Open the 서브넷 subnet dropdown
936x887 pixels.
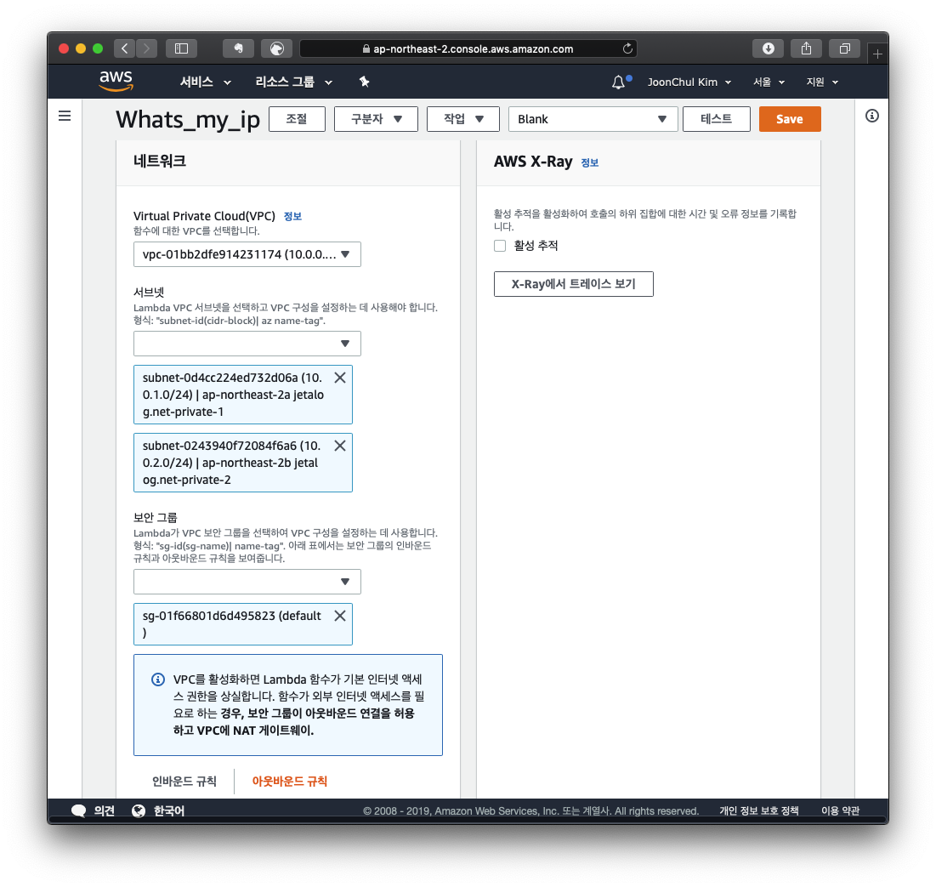tap(247, 344)
